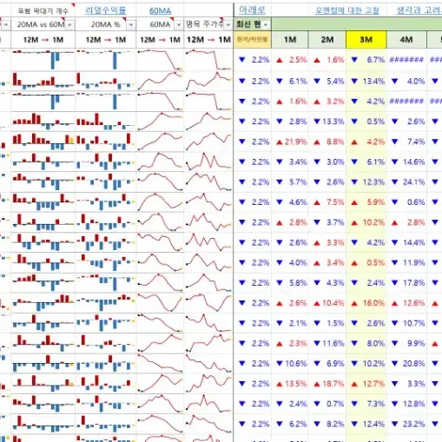Open the 20MA % filter dropdown
The image size is (442, 442).
coord(131,25)
